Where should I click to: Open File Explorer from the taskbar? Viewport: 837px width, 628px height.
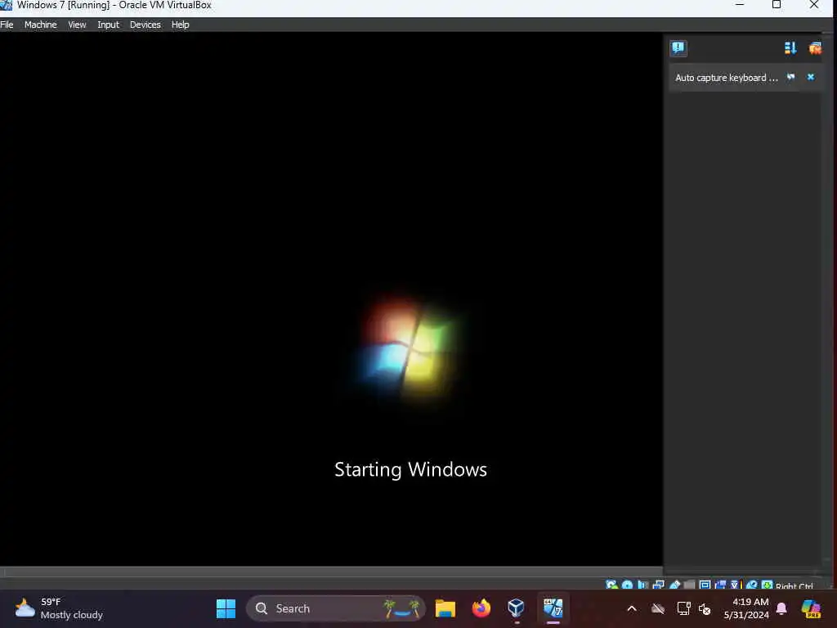pyautogui.click(x=445, y=608)
